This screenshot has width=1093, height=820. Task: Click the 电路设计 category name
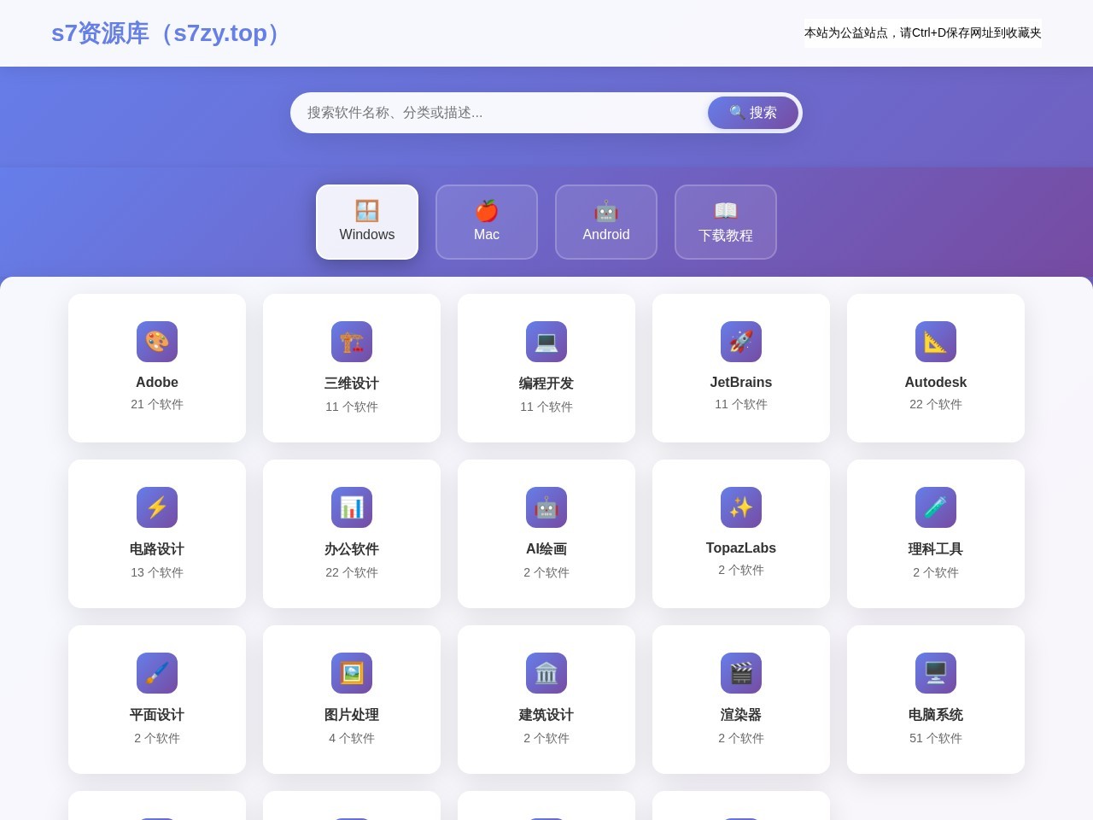(157, 549)
